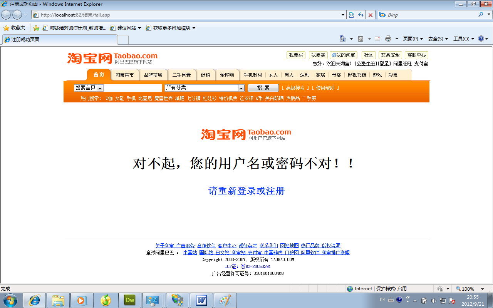The width and height of the screenshot is (493, 308).
Task: Expand the 所有分类 category dropdown
Action: 241,88
